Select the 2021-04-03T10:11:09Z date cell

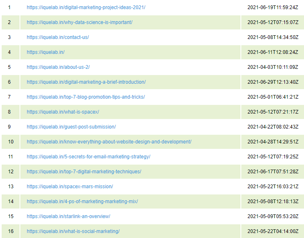(x=272, y=67)
